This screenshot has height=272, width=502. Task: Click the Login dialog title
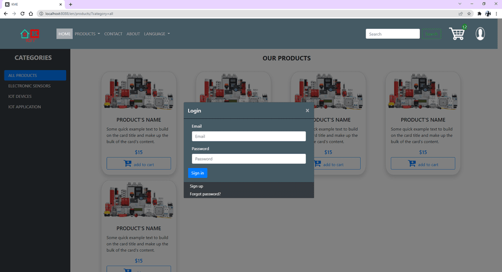tap(194, 110)
